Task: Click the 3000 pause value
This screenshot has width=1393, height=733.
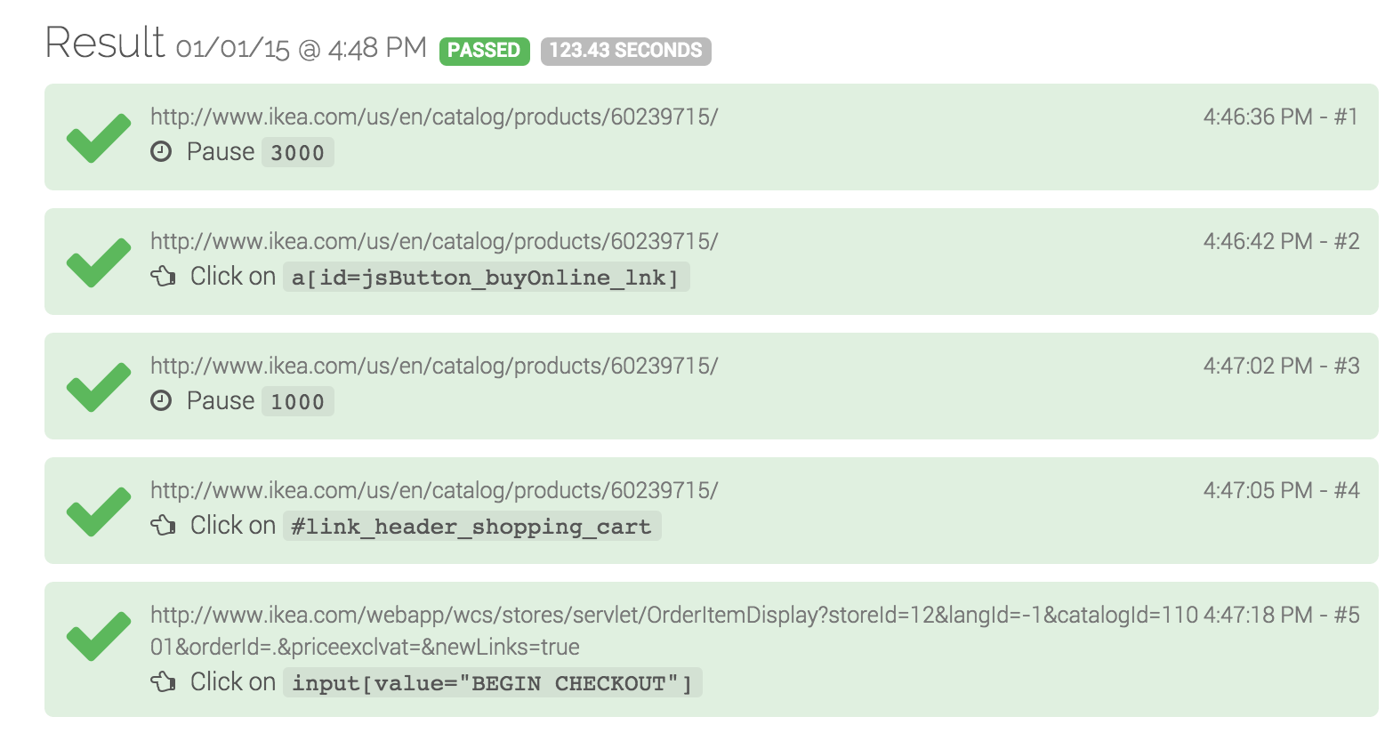Action: [x=297, y=152]
